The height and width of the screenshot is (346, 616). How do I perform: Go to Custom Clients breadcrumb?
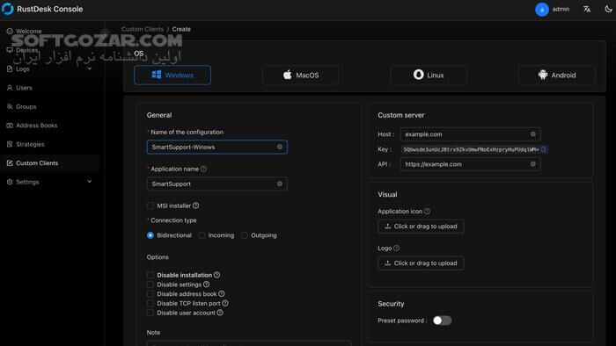(143, 29)
